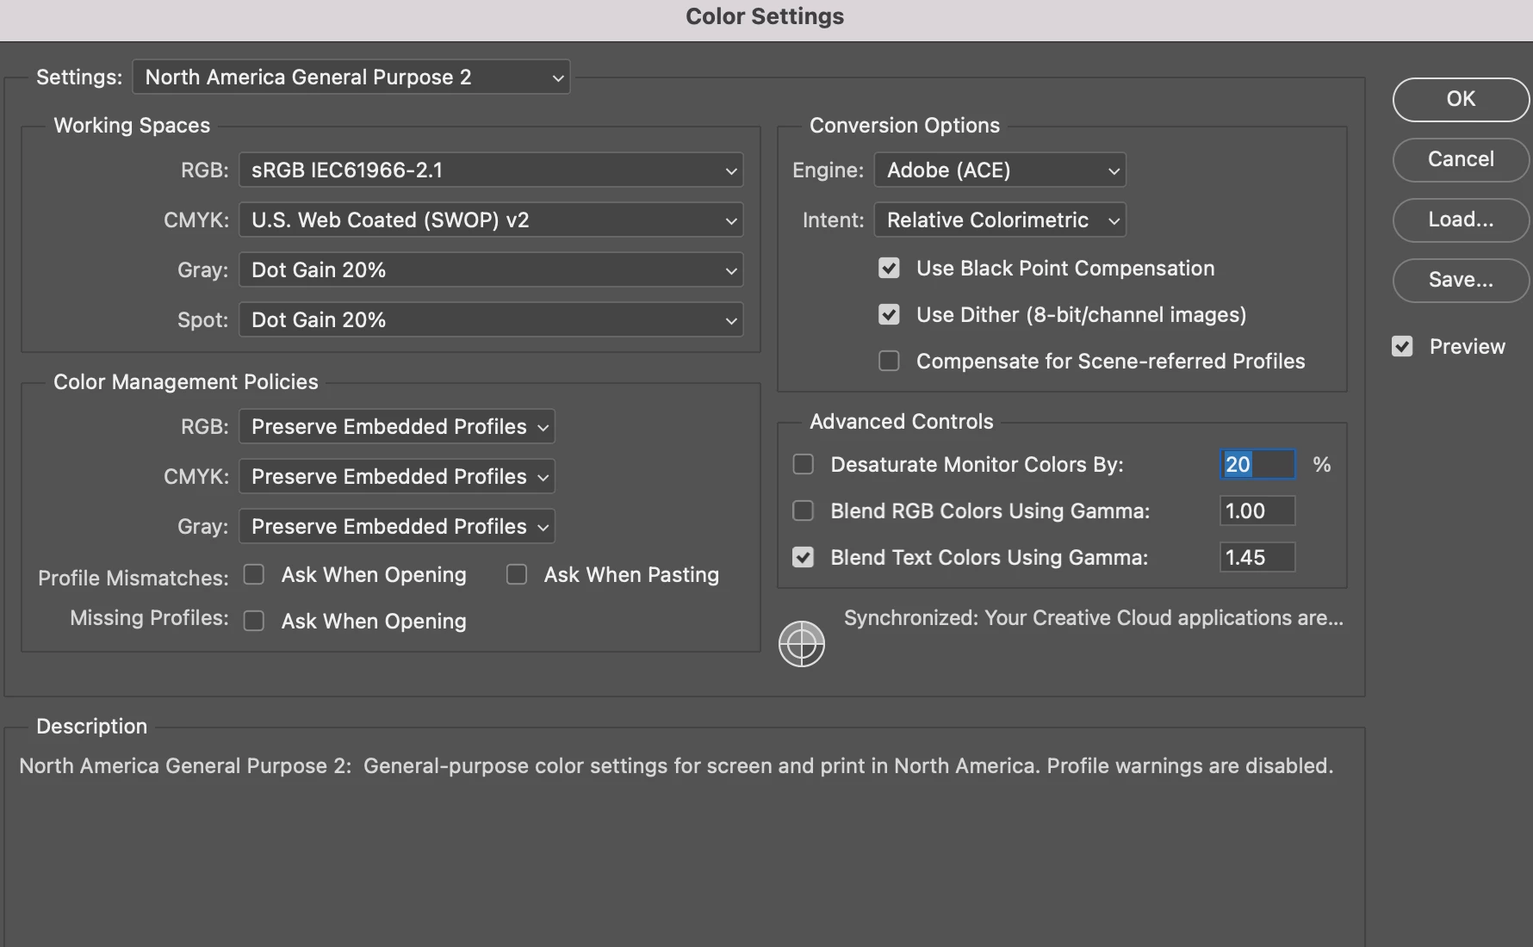The height and width of the screenshot is (947, 1533).
Task: Open RGB color management policy dropdown
Action: [397, 427]
